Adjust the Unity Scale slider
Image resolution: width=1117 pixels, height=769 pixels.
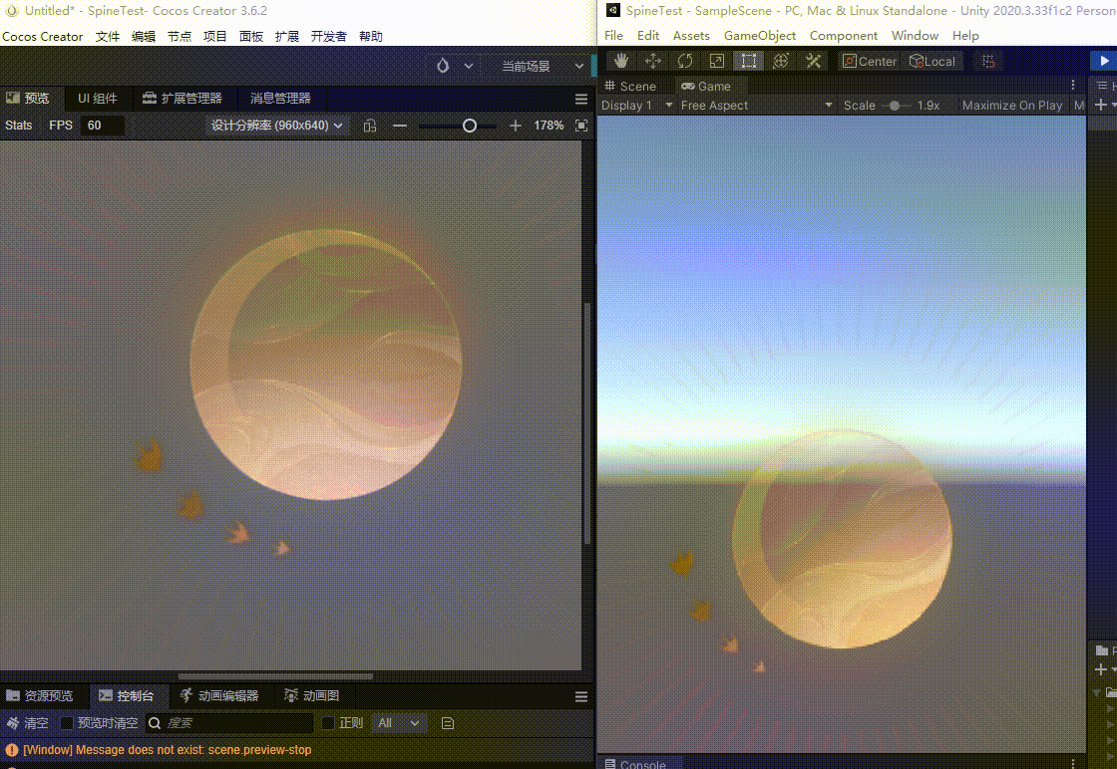point(895,106)
